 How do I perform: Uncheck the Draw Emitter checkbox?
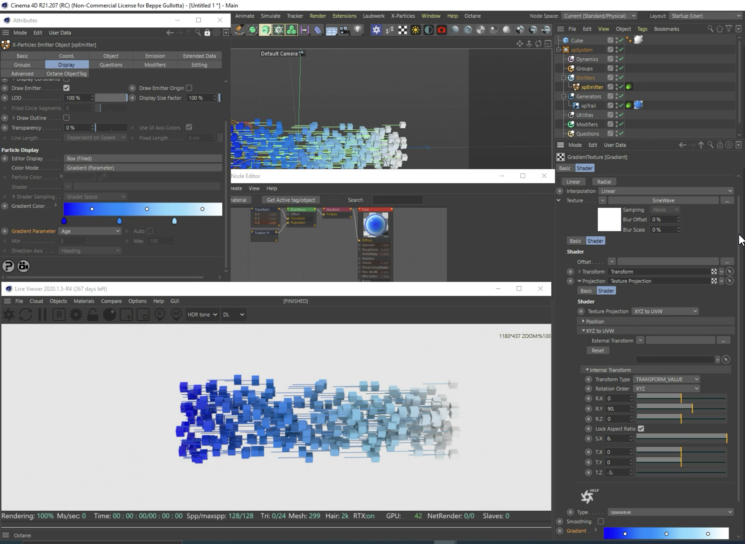point(66,88)
